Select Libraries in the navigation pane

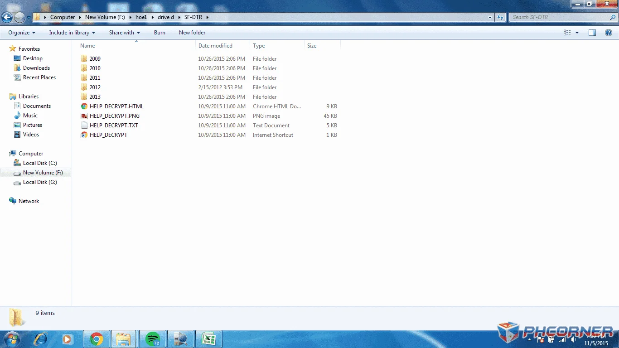point(28,97)
